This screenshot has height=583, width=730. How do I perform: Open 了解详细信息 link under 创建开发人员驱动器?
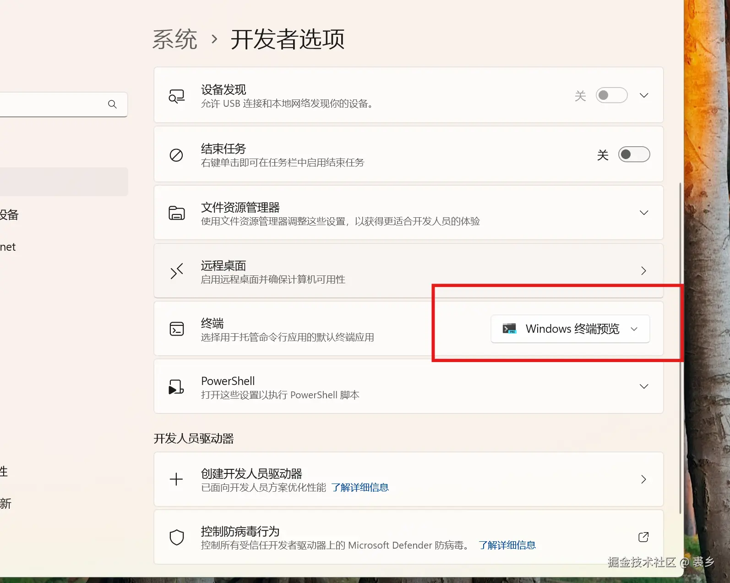(x=360, y=488)
